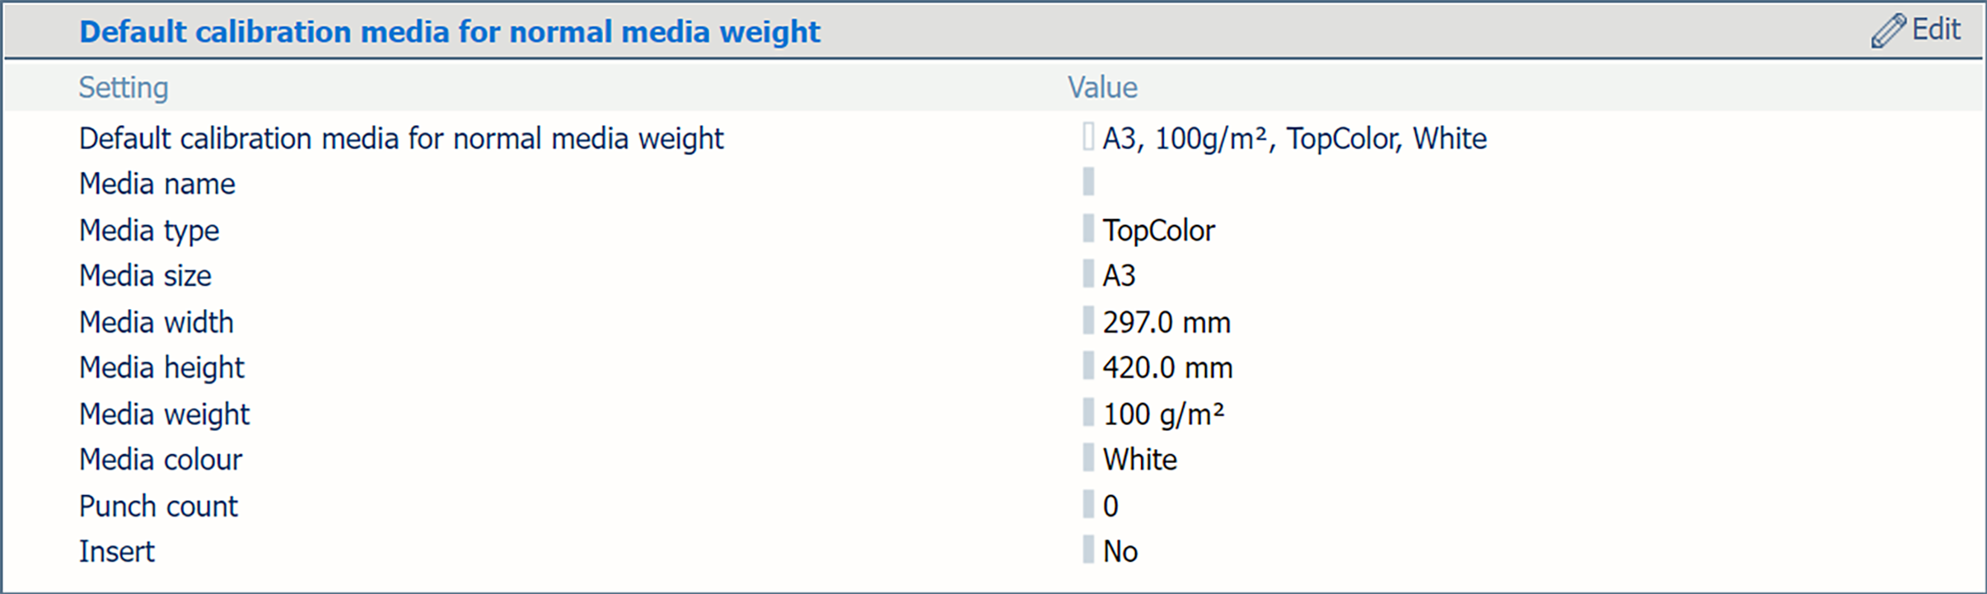Image resolution: width=1987 pixels, height=594 pixels.
Task: Click the pencil Edit icon
Action: tap(1888, 31)
